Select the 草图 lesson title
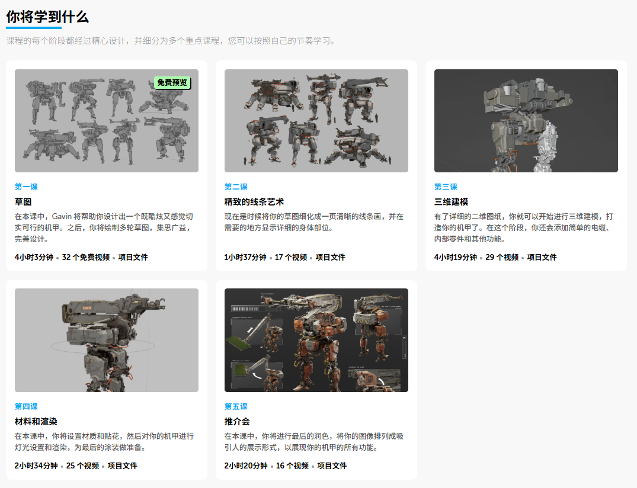The image size is (637, 488). pos(23,202)
